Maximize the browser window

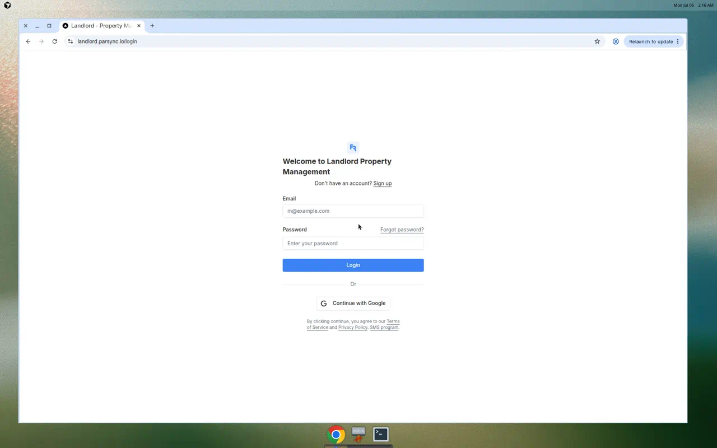click(x=49, y=26)
